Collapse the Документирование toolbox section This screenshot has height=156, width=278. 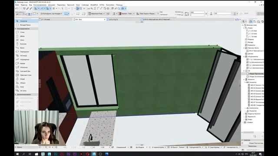[16, 94]
